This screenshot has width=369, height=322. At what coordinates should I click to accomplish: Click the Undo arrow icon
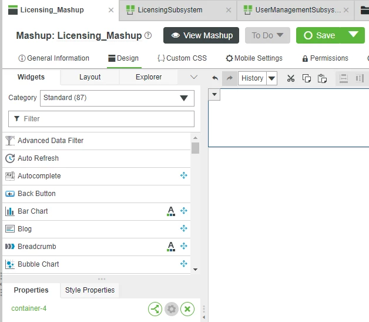[215, 78]
